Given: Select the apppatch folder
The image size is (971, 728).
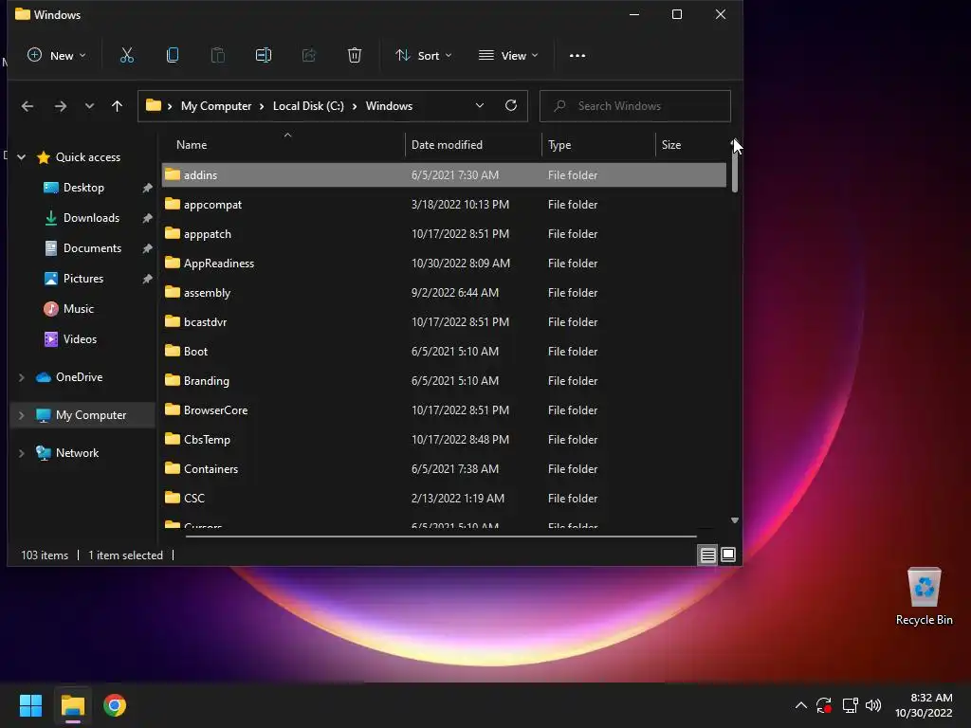Looking at the screenshot, I should click(x=444, y=234).
